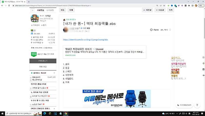Click the NAVER 대표카페 badge
205x116 pixels.
34,54
